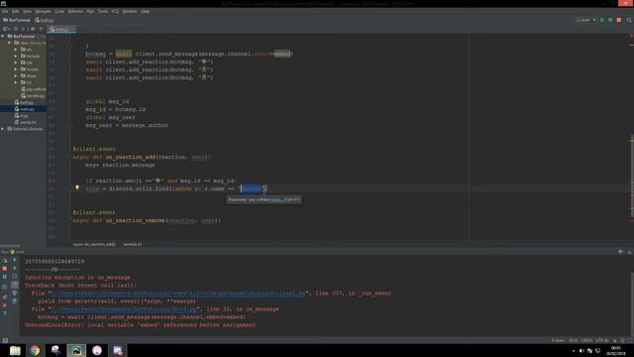The width and height of the screenshot is (634, 357).
Task: Open help question mark in Run panel
Action: pyautogui.click(x=4, y=313)
